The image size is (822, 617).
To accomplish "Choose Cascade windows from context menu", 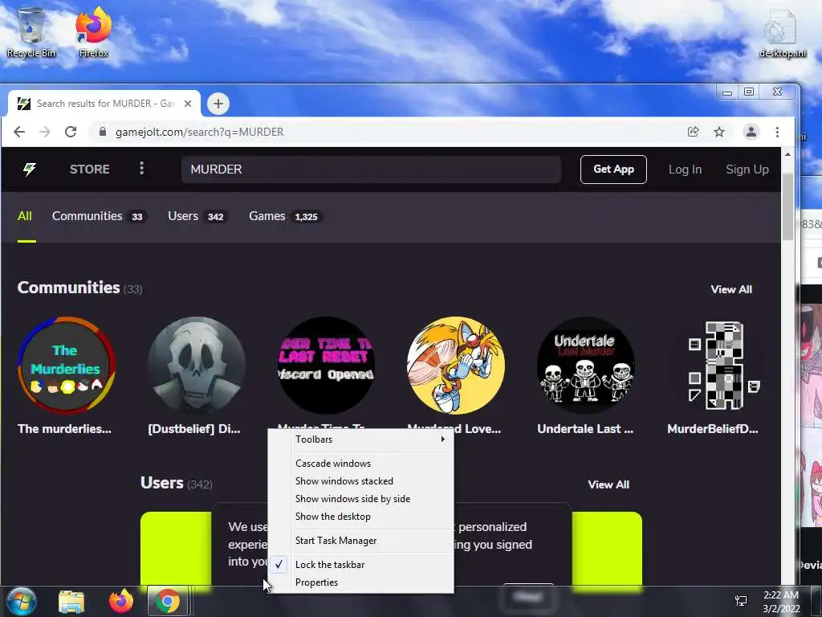I will pos(360,464).
